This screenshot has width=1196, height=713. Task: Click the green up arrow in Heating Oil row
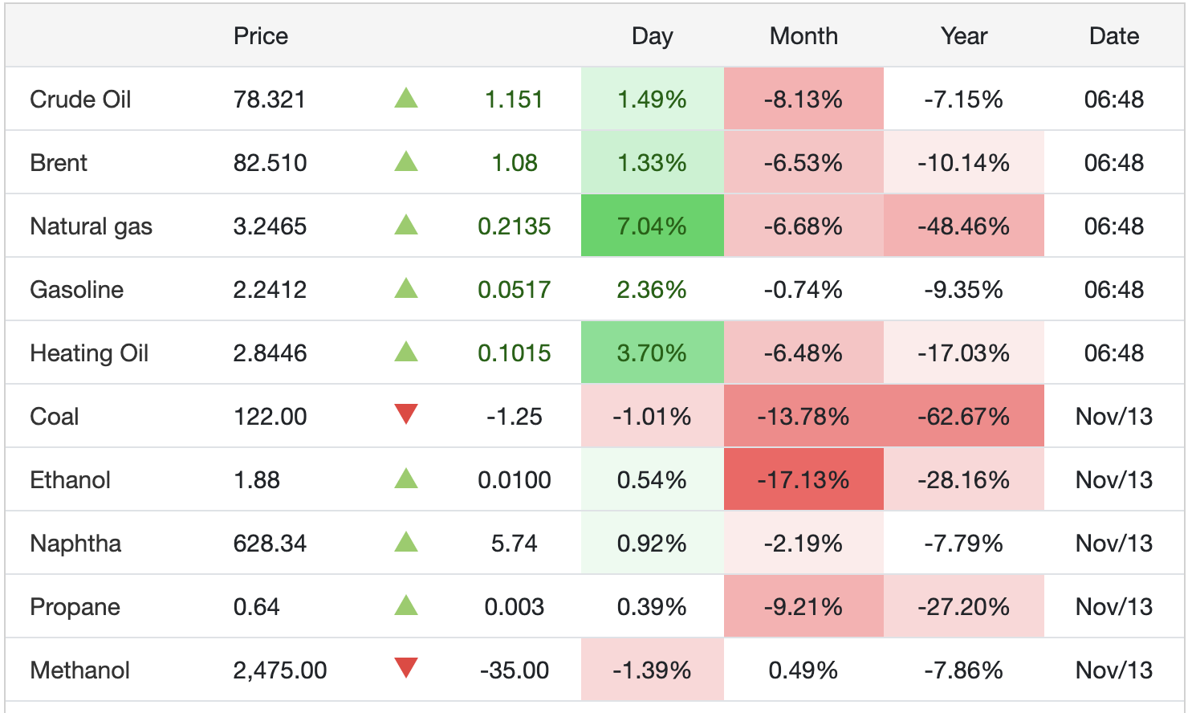coord(406,352)
